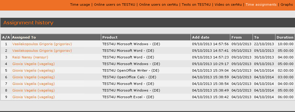Select TEST4U Microsoft Windows product in row 4
This screenshot has width=295, height=112.
tap(131, 64)
